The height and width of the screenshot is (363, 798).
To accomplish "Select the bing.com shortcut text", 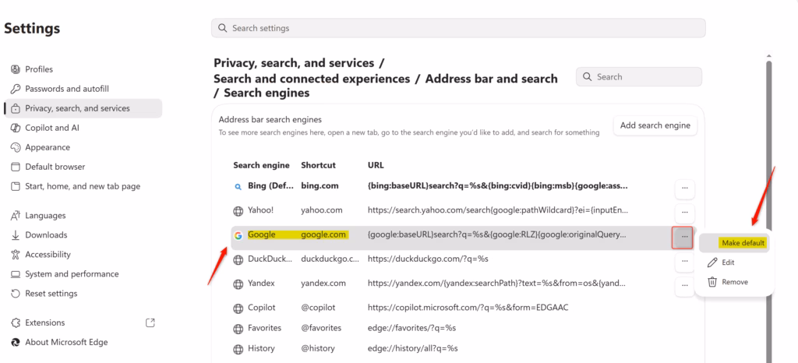I will (320, 186).
